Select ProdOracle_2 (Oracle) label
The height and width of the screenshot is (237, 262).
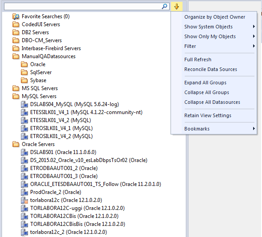tap(56, 192)
